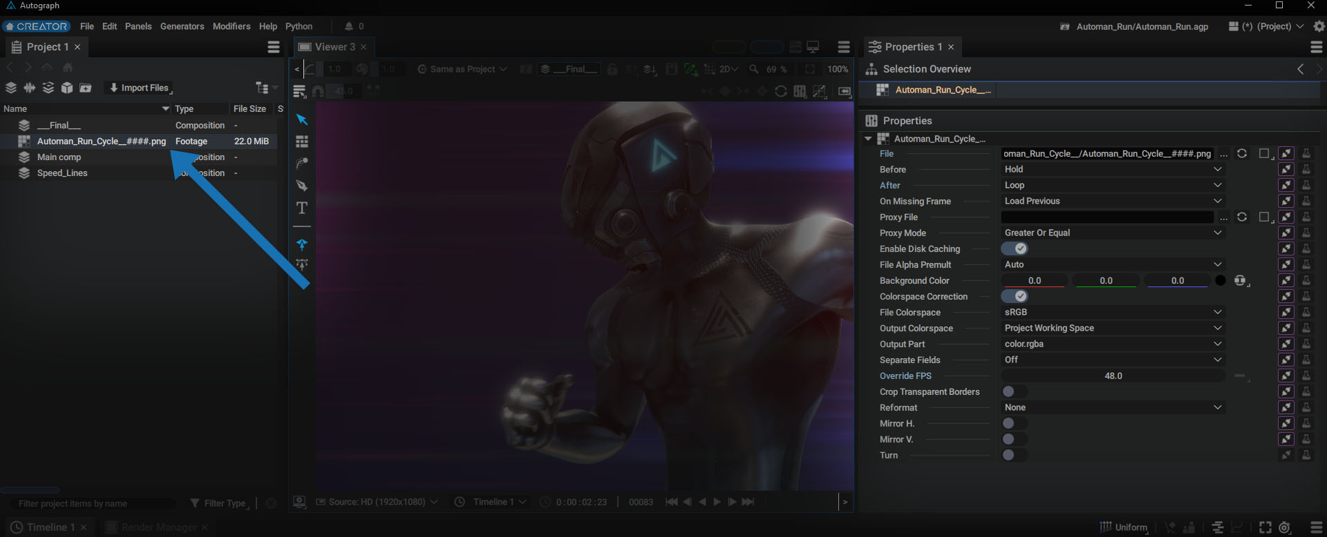Enable Mirror H. toggle

point(1015,423)
